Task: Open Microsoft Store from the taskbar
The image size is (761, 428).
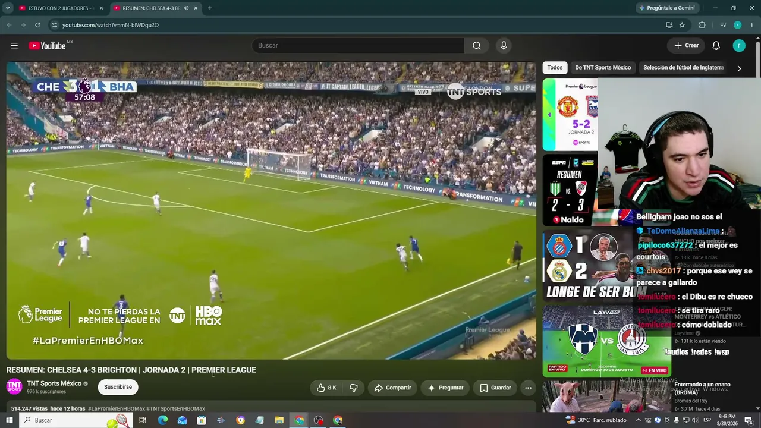Action: pos(202,420)
